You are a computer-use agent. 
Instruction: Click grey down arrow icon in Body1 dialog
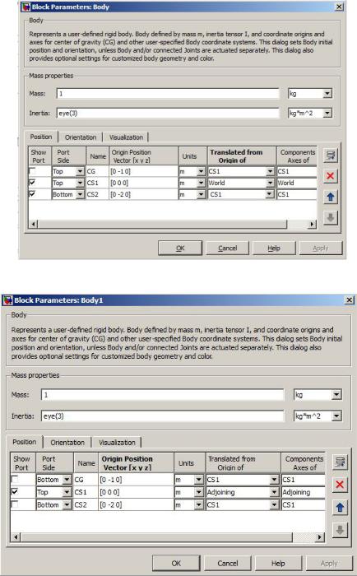click(340, 530)
